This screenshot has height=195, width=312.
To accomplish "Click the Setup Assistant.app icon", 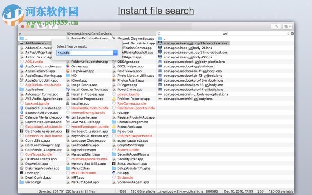I will click(x=114, y=163).
